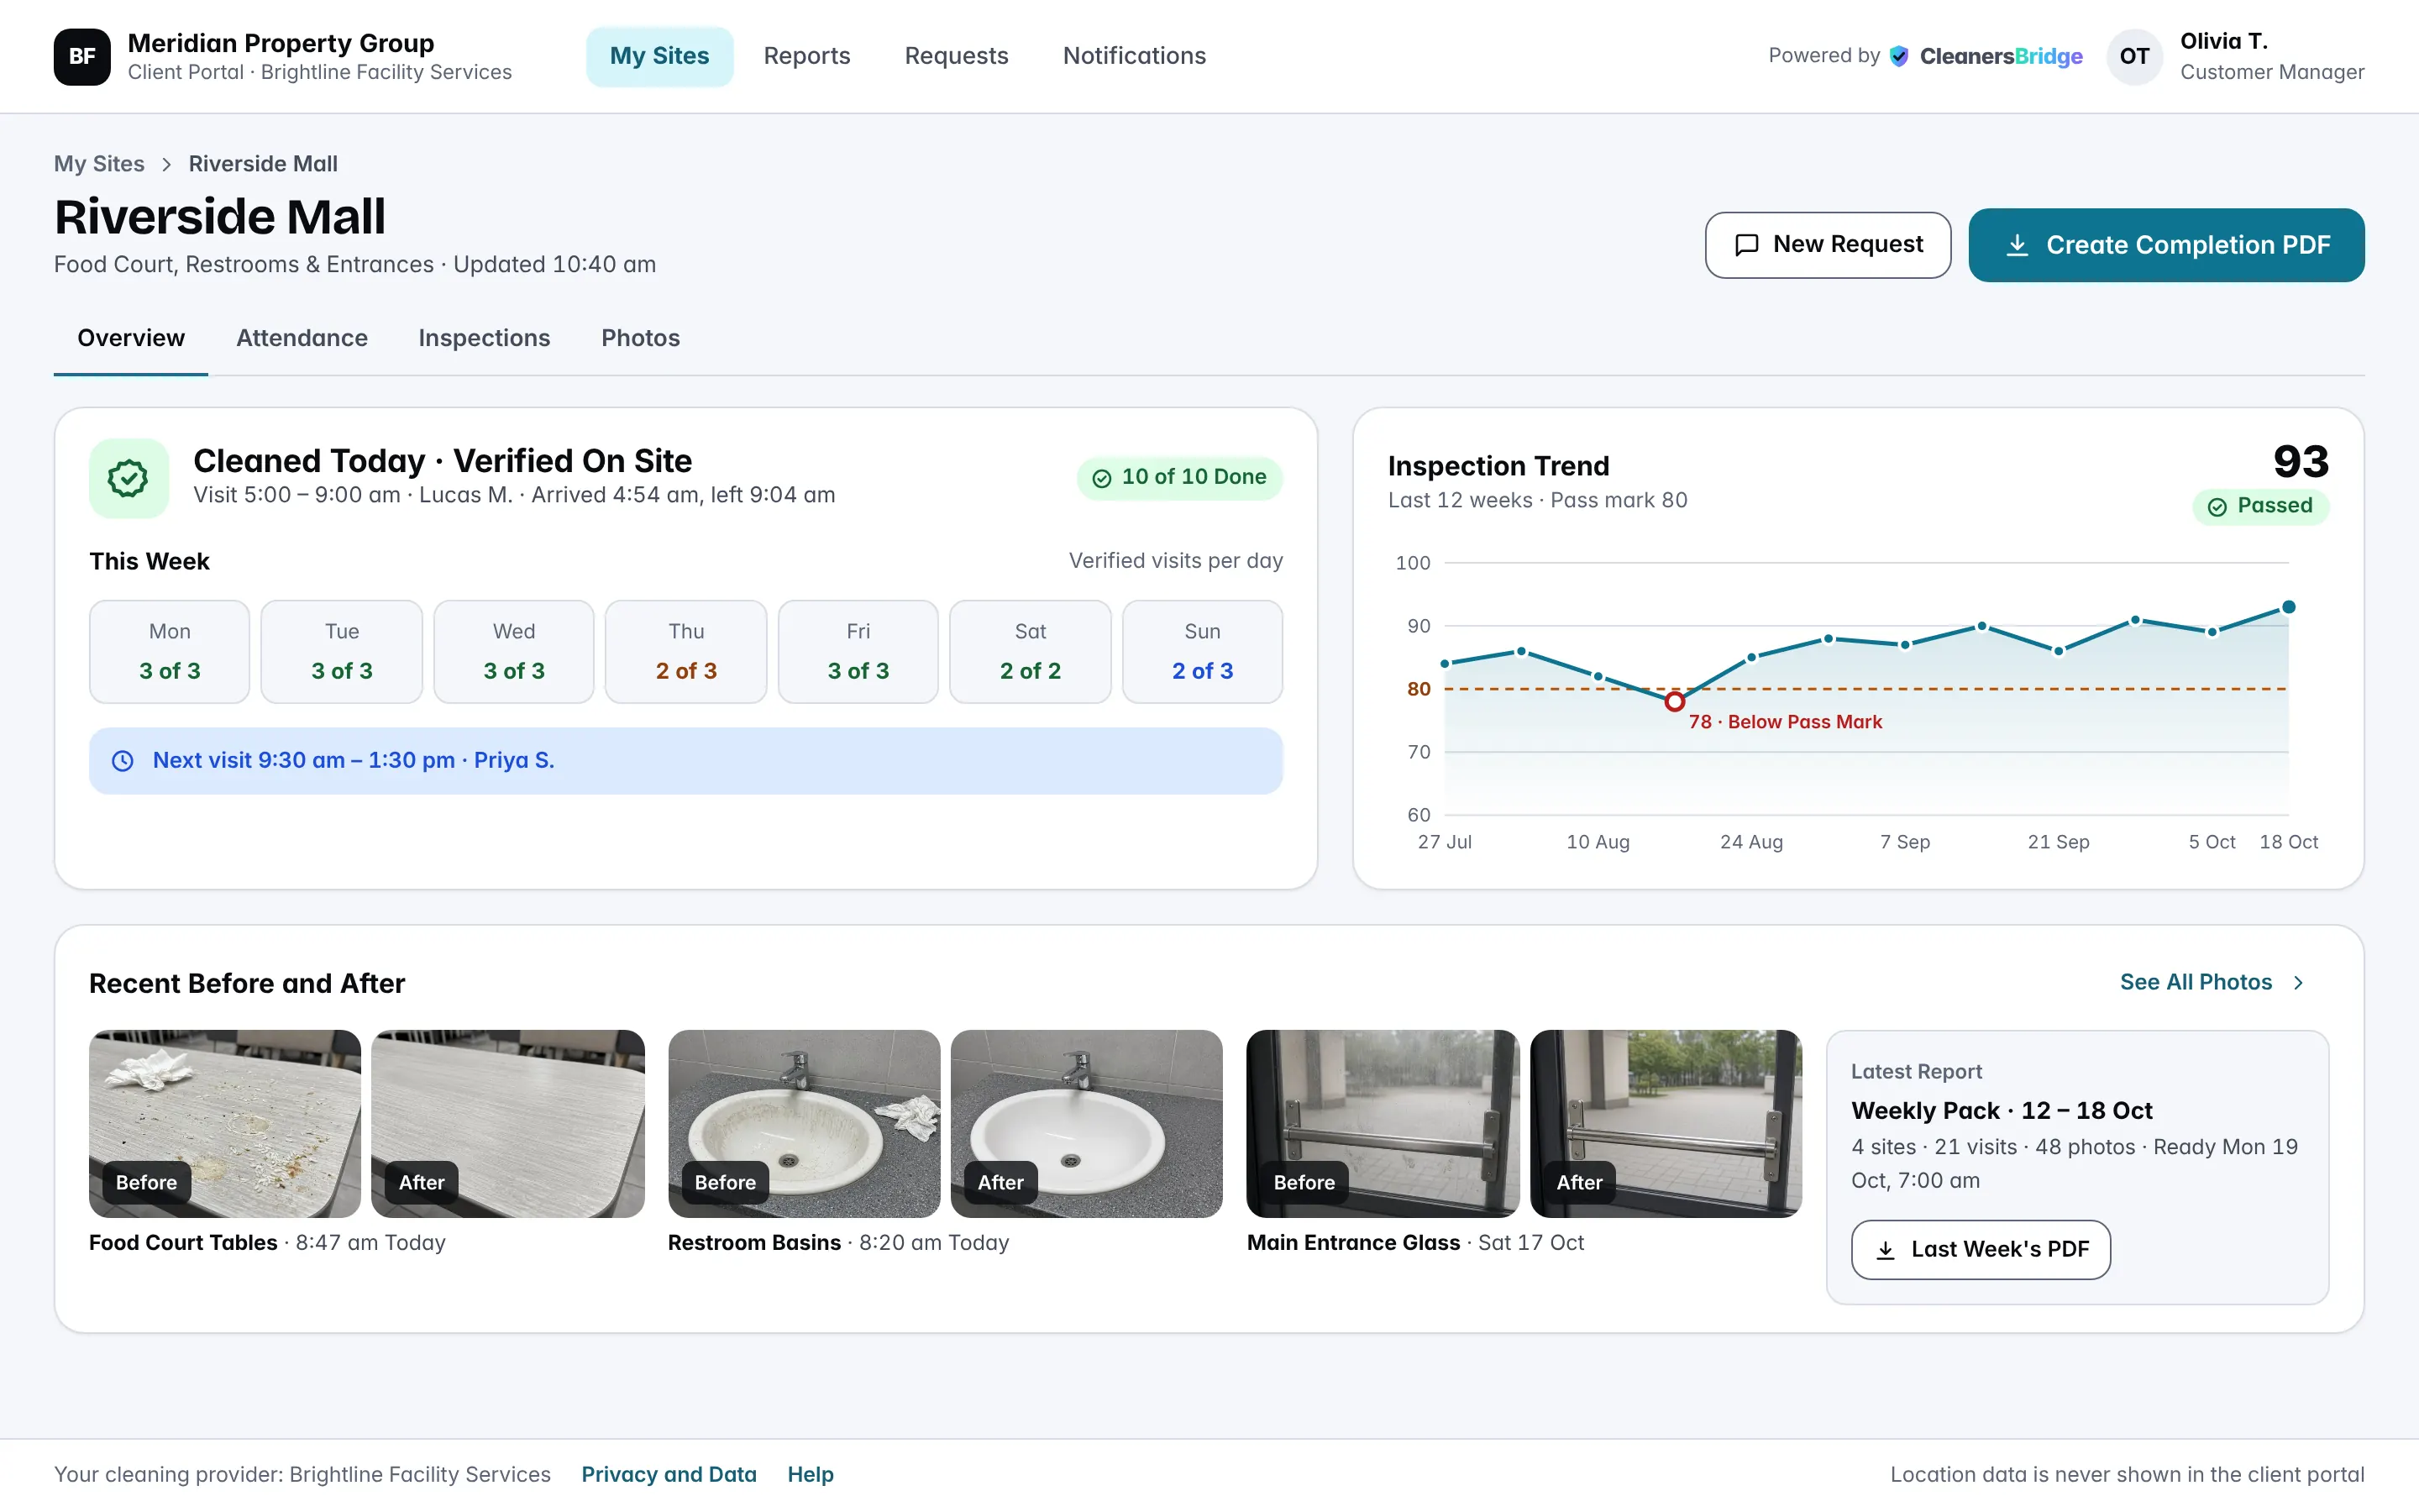2419x1512 pixels.
Task: Click My Sites in the breadcrumb
Action: pos(99,164)
